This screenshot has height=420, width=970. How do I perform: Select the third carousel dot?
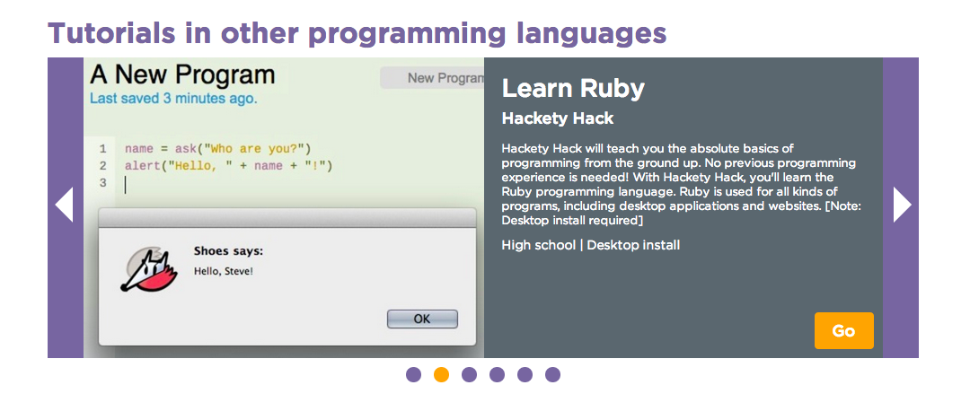[x=469, y=374]
